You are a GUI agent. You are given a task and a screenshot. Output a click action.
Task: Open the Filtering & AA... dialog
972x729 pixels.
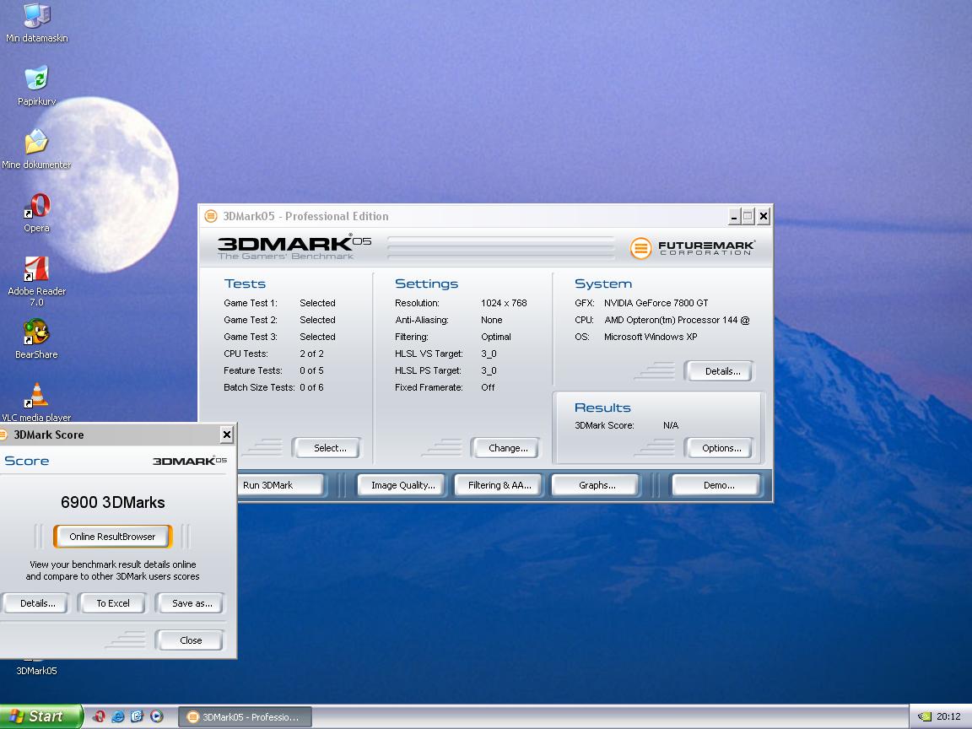point(499,485)
